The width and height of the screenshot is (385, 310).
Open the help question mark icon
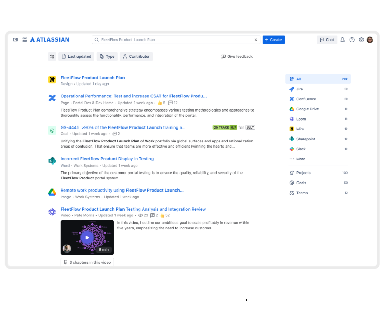352,39
